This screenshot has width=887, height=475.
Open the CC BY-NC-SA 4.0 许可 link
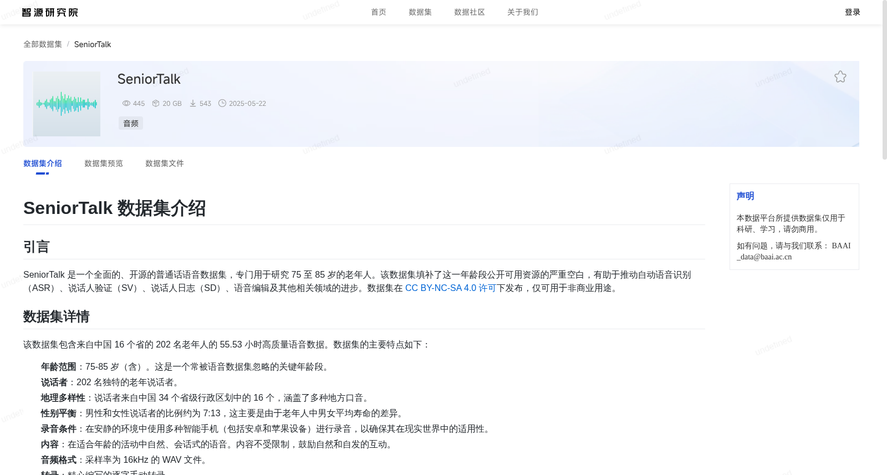[450, 288]
